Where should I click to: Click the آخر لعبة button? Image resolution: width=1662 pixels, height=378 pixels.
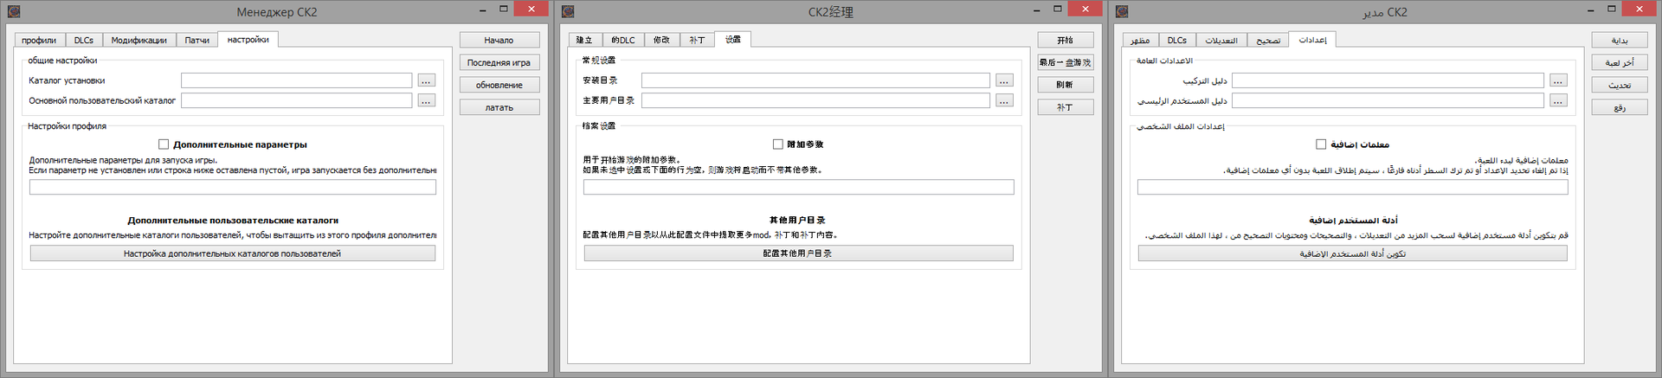[x=1620, y=62]
